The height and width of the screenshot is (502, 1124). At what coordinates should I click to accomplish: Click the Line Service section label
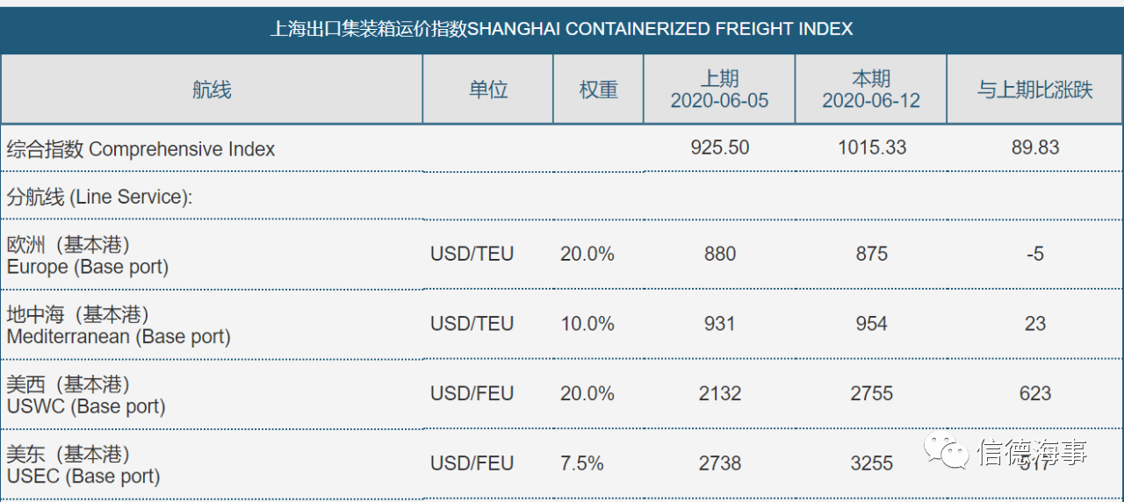click(x=99, y=197)
